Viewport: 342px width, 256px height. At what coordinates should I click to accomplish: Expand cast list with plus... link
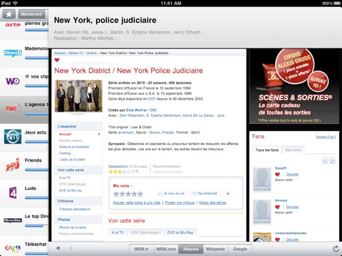(222, 115)
